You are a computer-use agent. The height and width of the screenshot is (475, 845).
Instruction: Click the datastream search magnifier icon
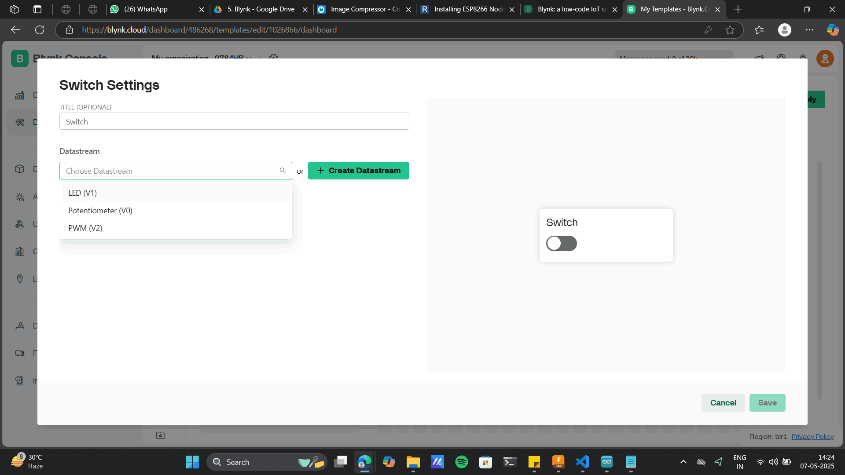(x=283, y=171)
